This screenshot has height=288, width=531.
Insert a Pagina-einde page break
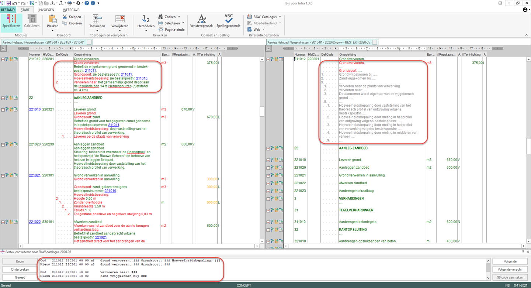(171, 30)
